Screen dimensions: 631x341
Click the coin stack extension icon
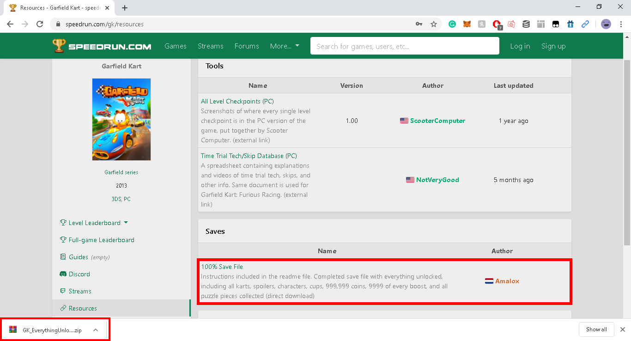click(526, 24)
